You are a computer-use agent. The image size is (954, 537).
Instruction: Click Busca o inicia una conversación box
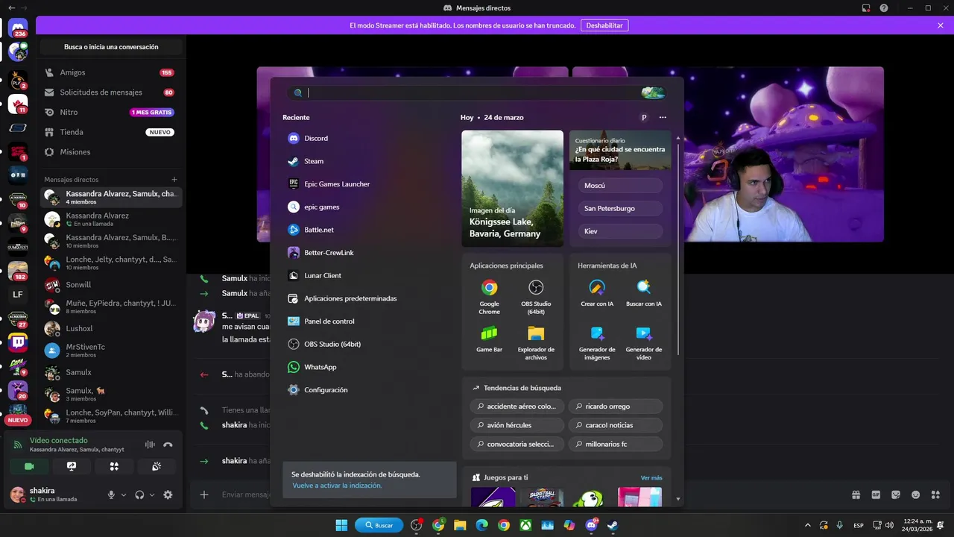pos(111,47)
